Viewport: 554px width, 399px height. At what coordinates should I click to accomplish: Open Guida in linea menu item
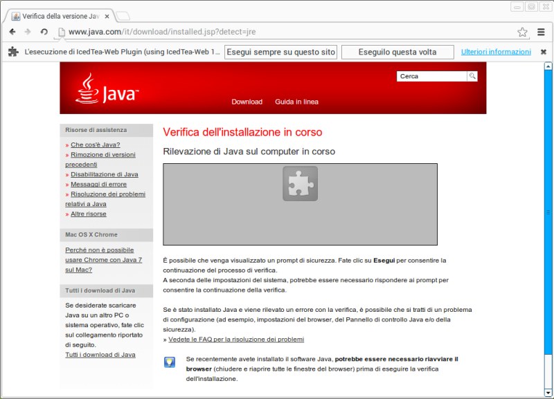coord(296,102)
